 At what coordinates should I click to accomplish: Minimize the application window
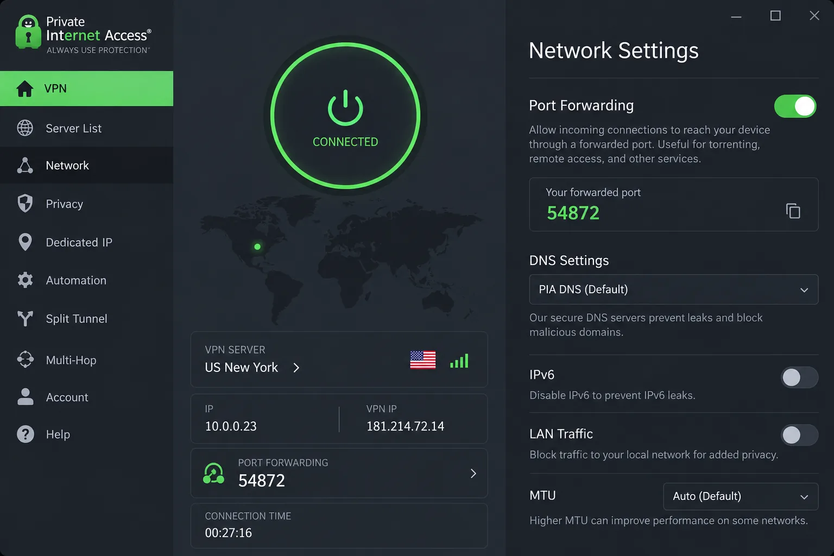click(x=736, y=16)
